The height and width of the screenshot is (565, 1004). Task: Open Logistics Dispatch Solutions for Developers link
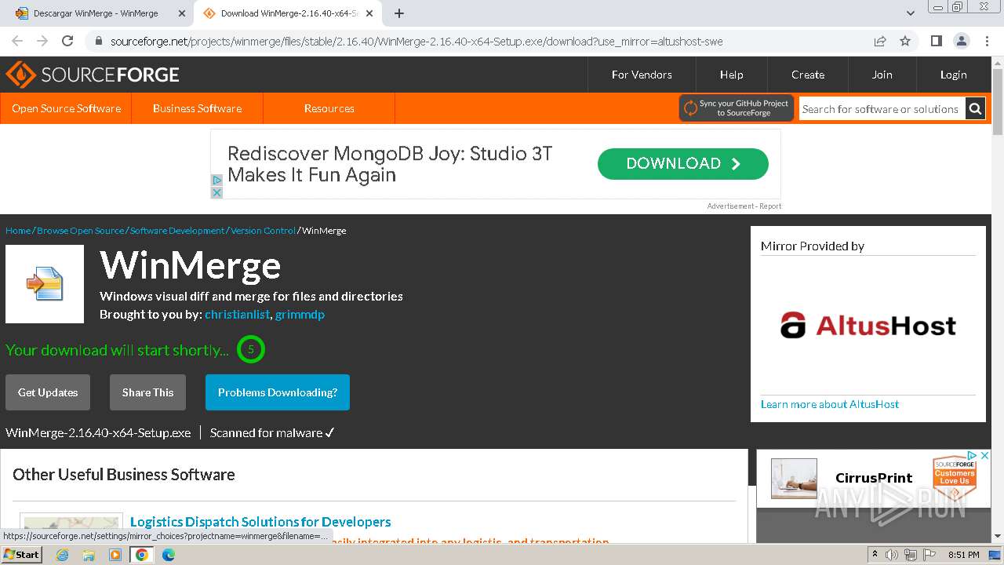tap(260, 522)
